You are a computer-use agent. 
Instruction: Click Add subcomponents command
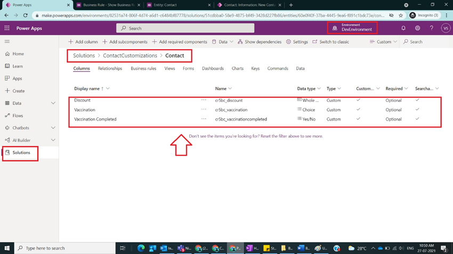[125, 42]
